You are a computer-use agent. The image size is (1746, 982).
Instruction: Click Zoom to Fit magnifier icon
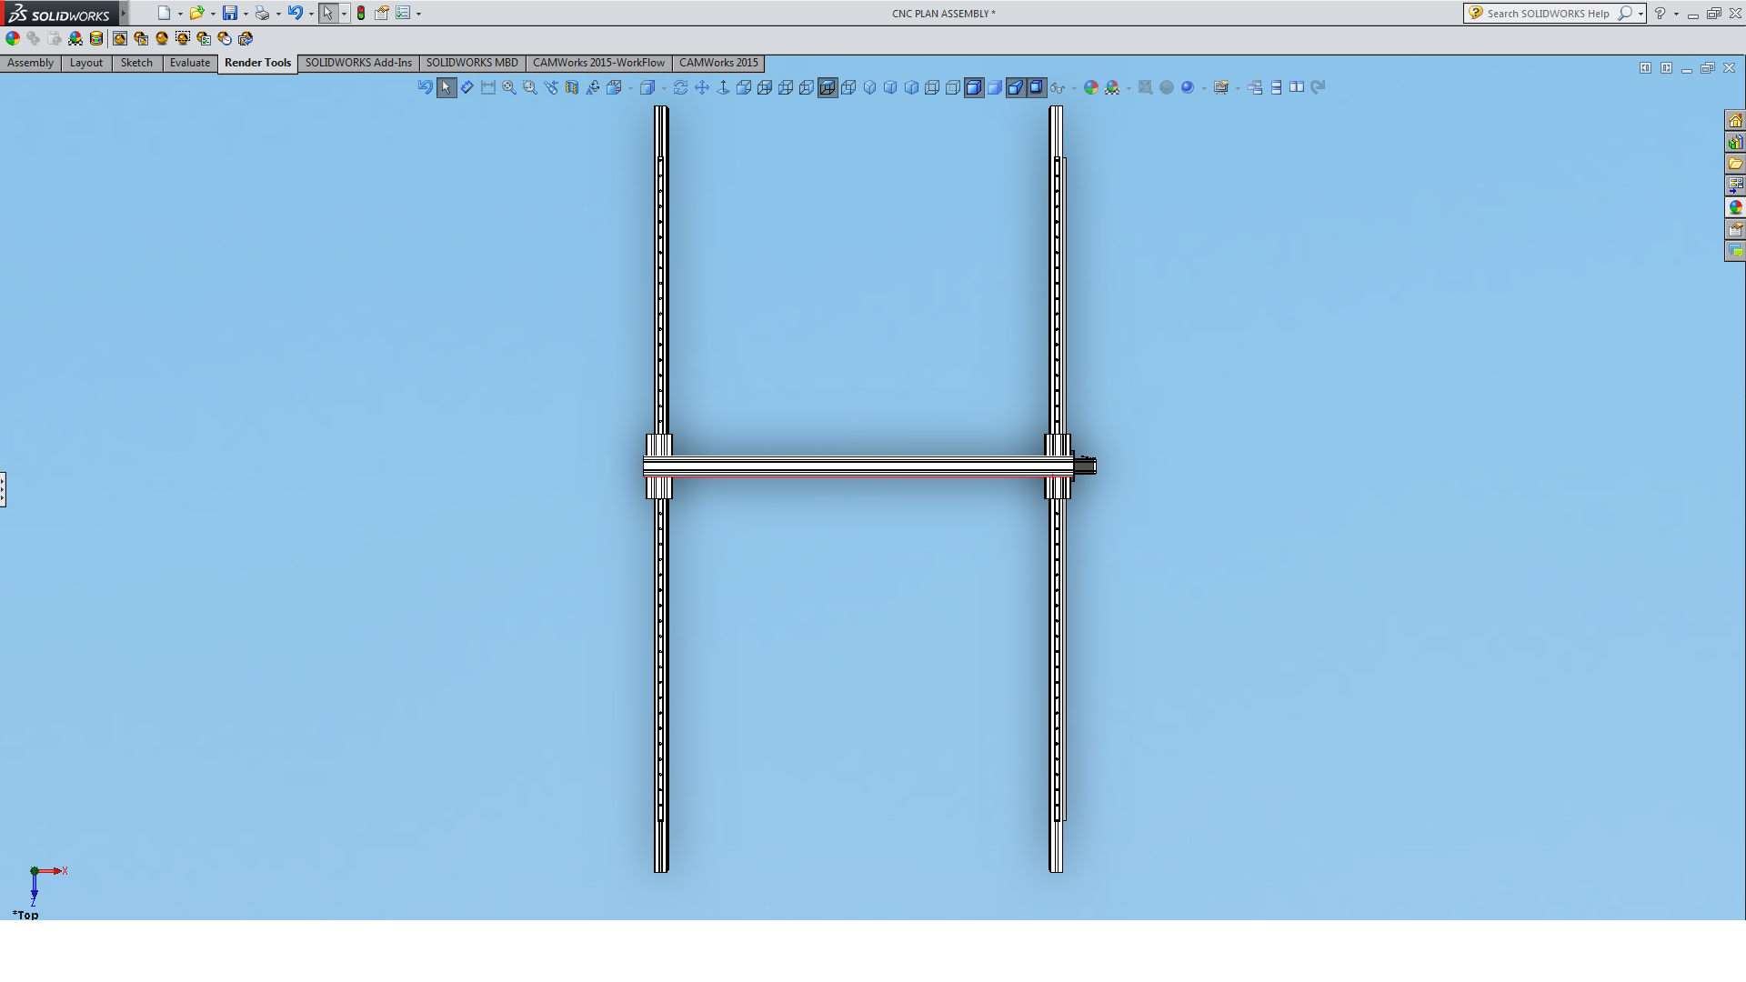pos(509,87)
